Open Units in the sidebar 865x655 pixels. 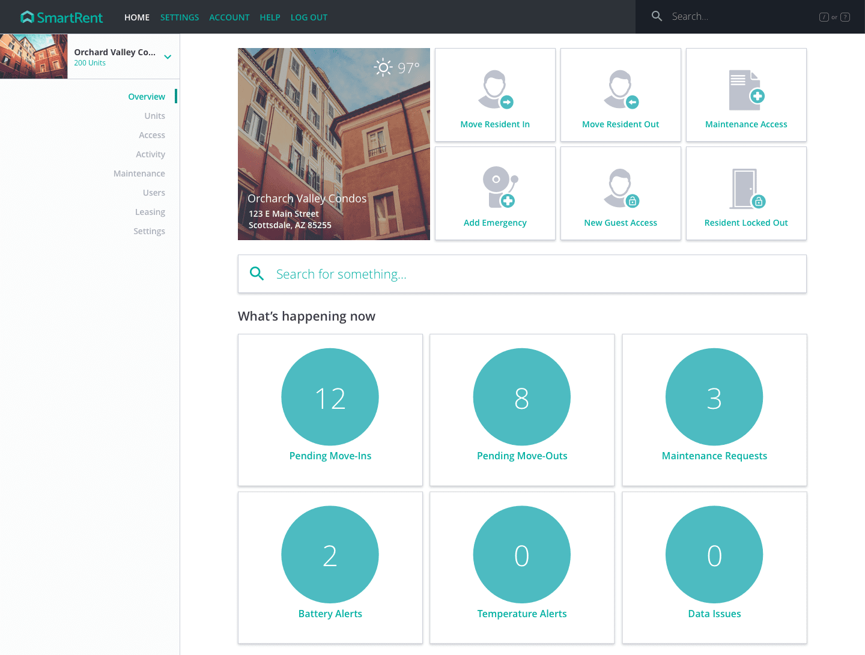(155, 116)
